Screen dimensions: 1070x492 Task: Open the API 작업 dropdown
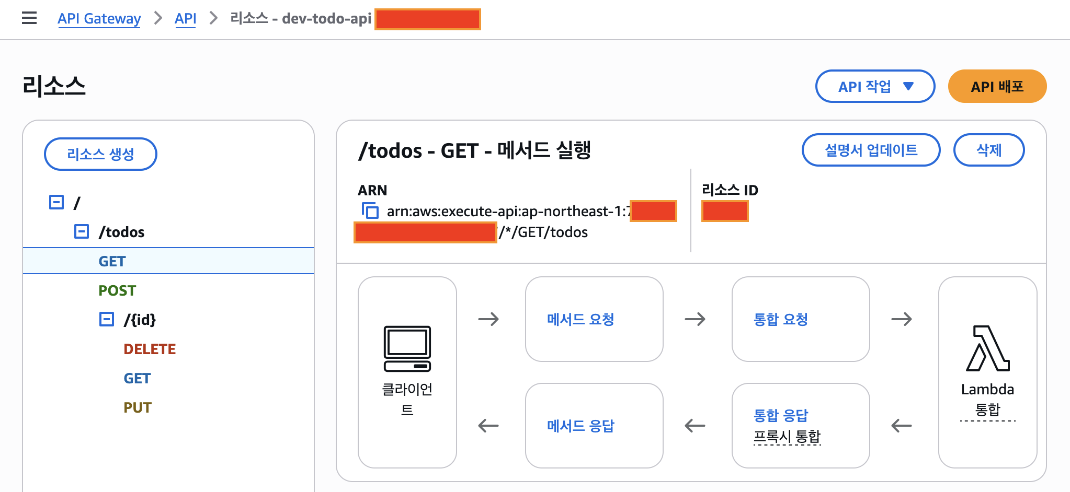875,86
